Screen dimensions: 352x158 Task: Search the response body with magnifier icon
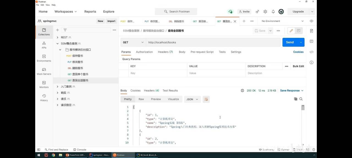(x=301, y=99)
